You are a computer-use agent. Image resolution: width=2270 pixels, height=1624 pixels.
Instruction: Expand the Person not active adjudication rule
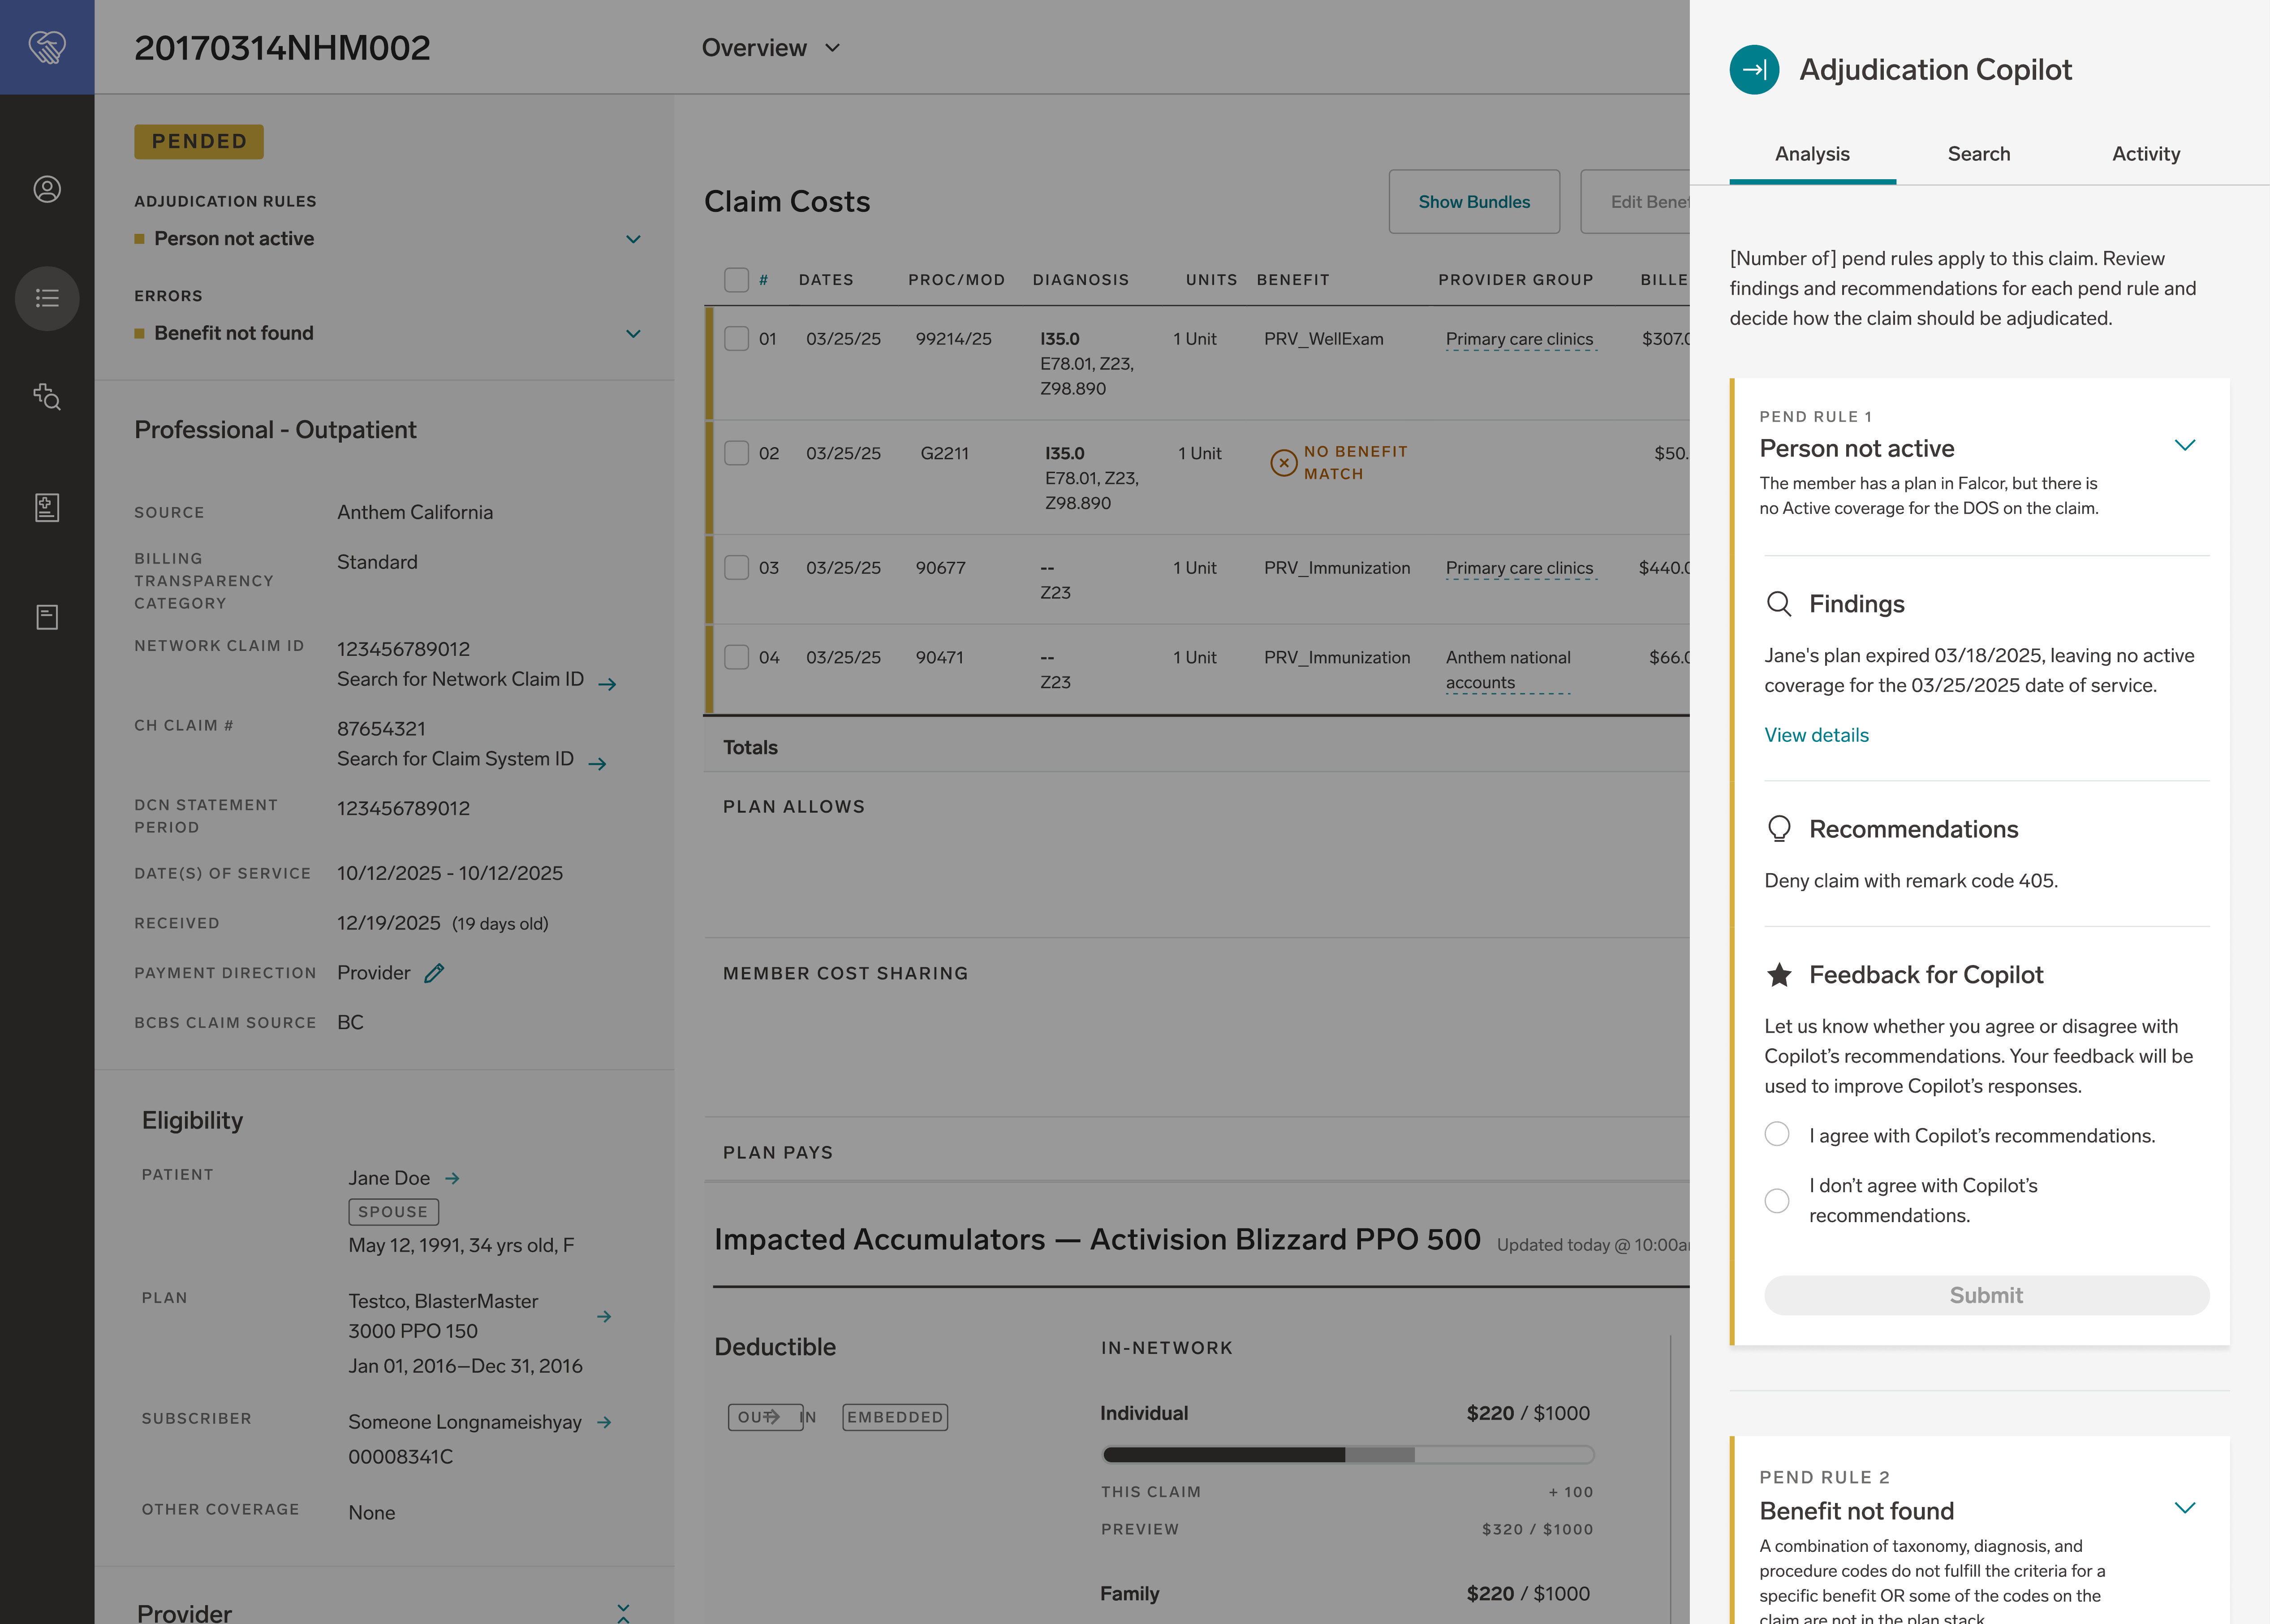coord(633,239)
